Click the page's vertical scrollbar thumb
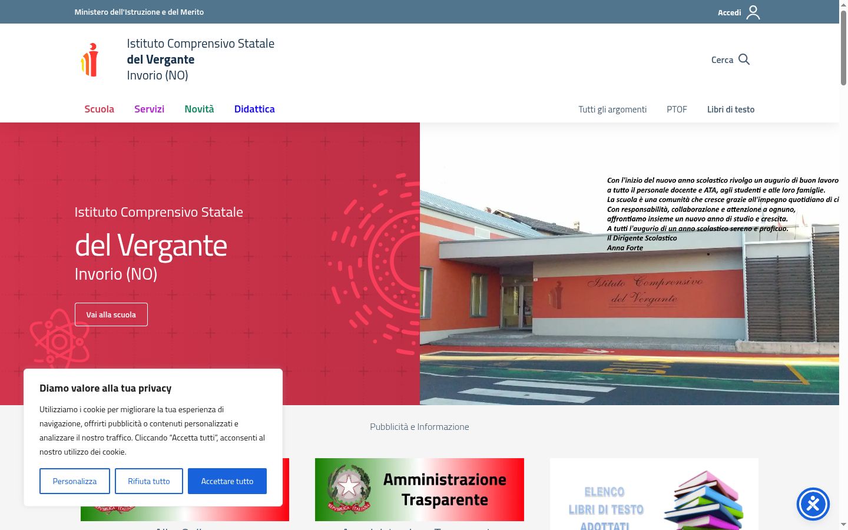This screenshot has width=848, height=530. tap(843, 48)
